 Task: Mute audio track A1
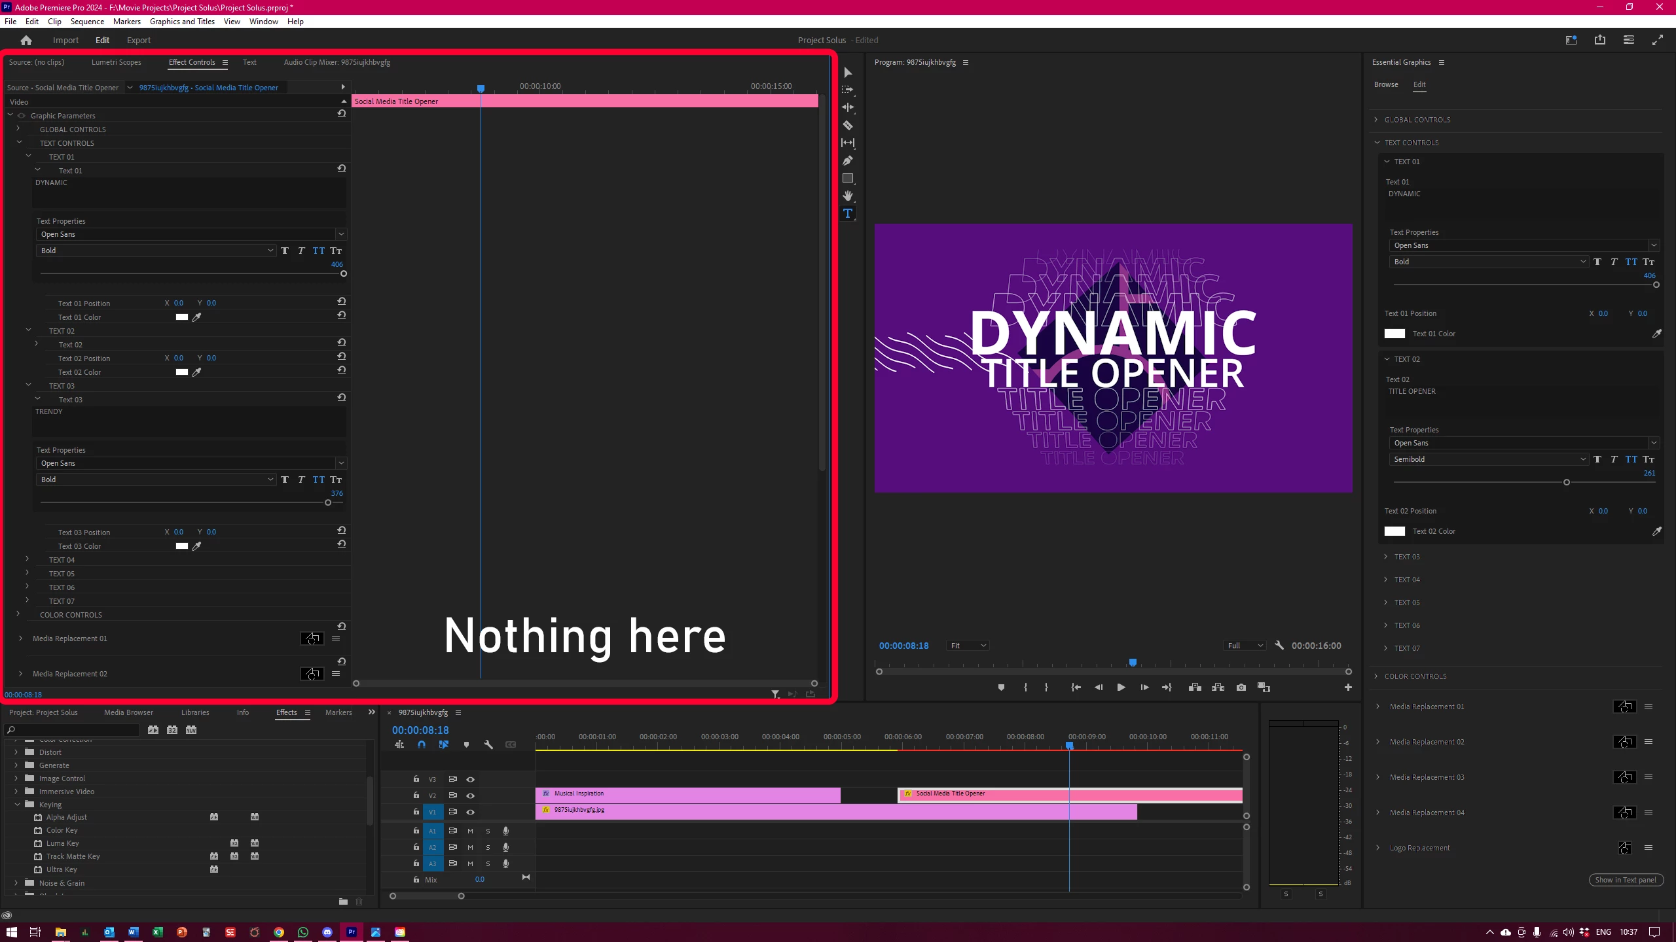pos(470,831)
